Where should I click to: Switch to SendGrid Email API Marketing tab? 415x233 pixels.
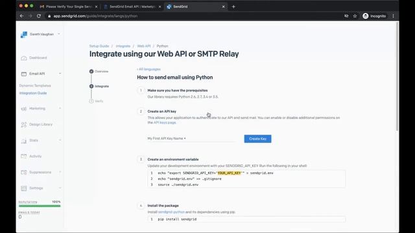click(132, 6)
